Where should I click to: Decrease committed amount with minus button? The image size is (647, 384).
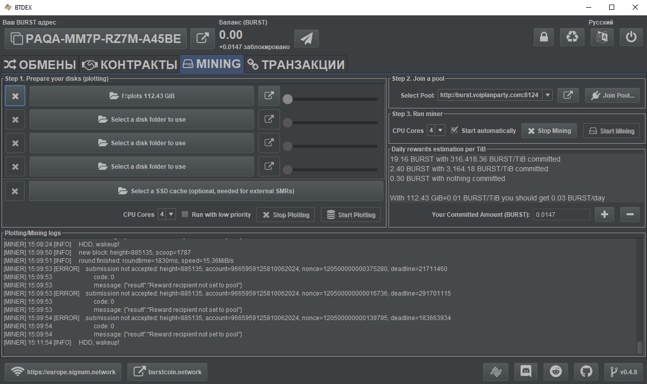point(630,214)
